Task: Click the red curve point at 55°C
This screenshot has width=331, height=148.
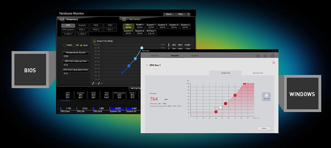Action: (225, 104)
